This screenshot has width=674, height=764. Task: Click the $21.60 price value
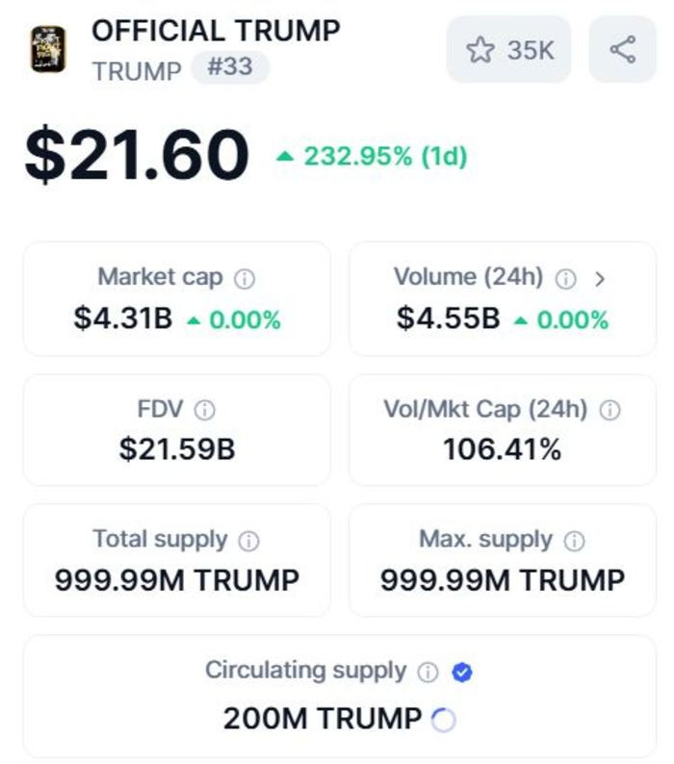click(137, 156)
